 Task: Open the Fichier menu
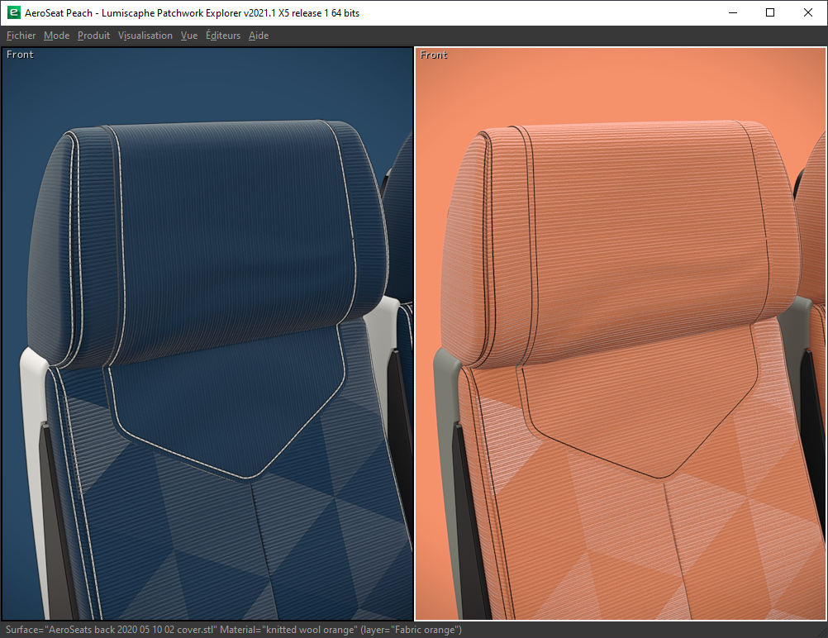click(21, 36)
